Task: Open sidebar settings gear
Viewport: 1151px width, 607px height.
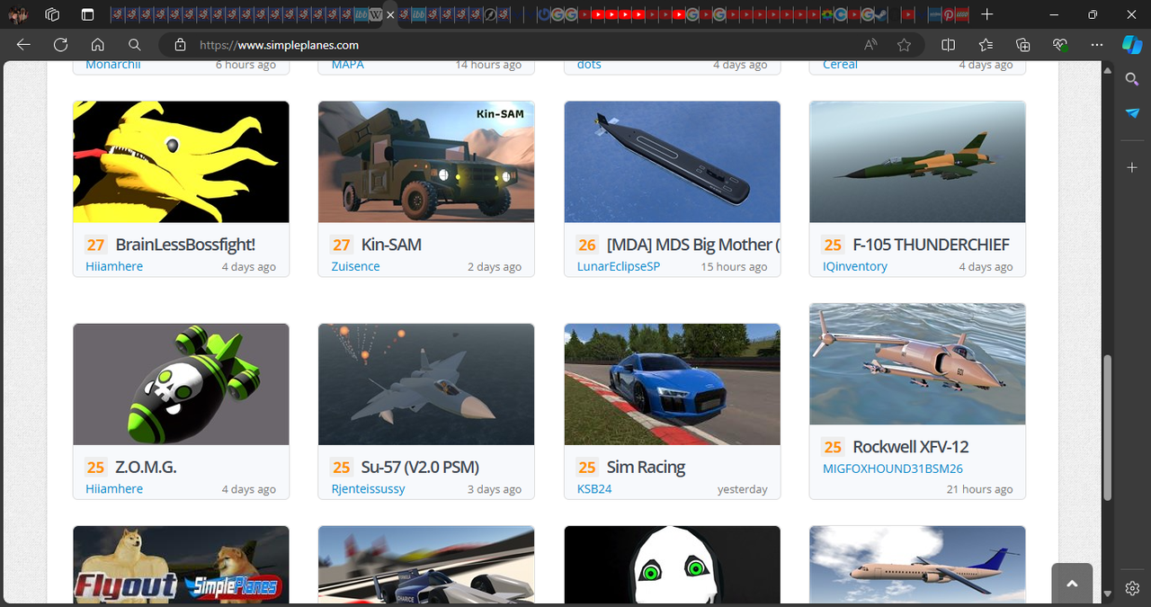Action: point(1132,588)
